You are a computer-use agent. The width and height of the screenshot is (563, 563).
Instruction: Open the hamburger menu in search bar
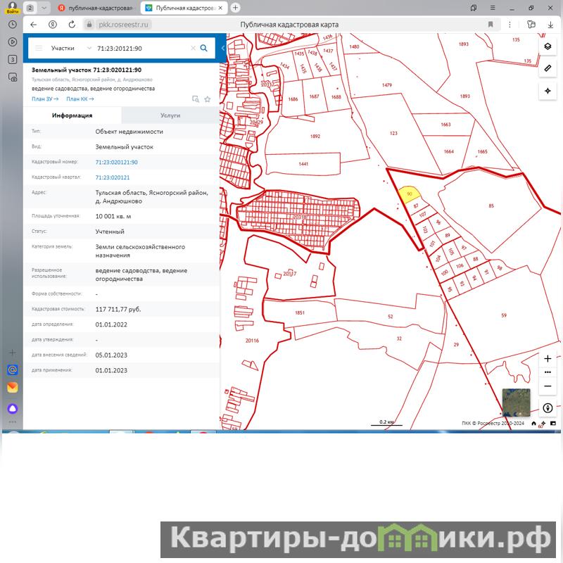(x=39, y=49)
